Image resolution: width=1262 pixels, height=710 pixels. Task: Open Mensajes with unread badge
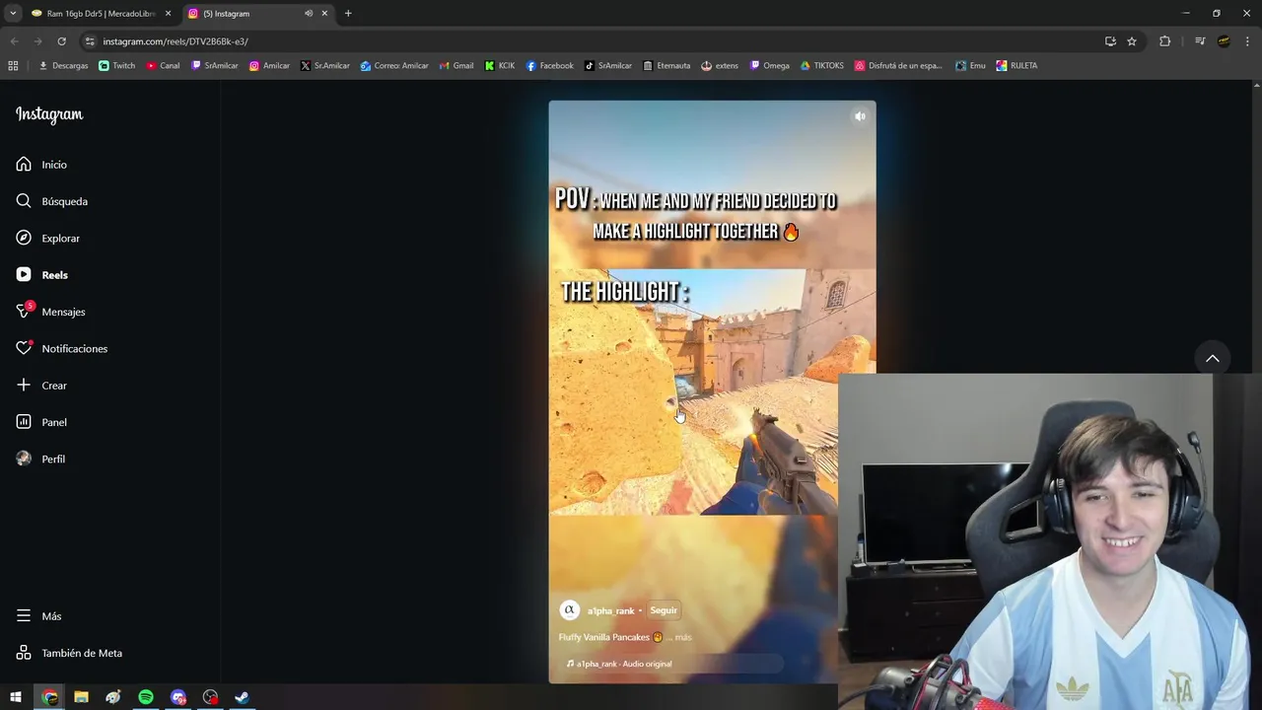click(x=50, y=312)
